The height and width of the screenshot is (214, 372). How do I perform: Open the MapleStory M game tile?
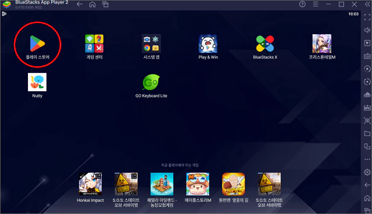click(198, 184)
